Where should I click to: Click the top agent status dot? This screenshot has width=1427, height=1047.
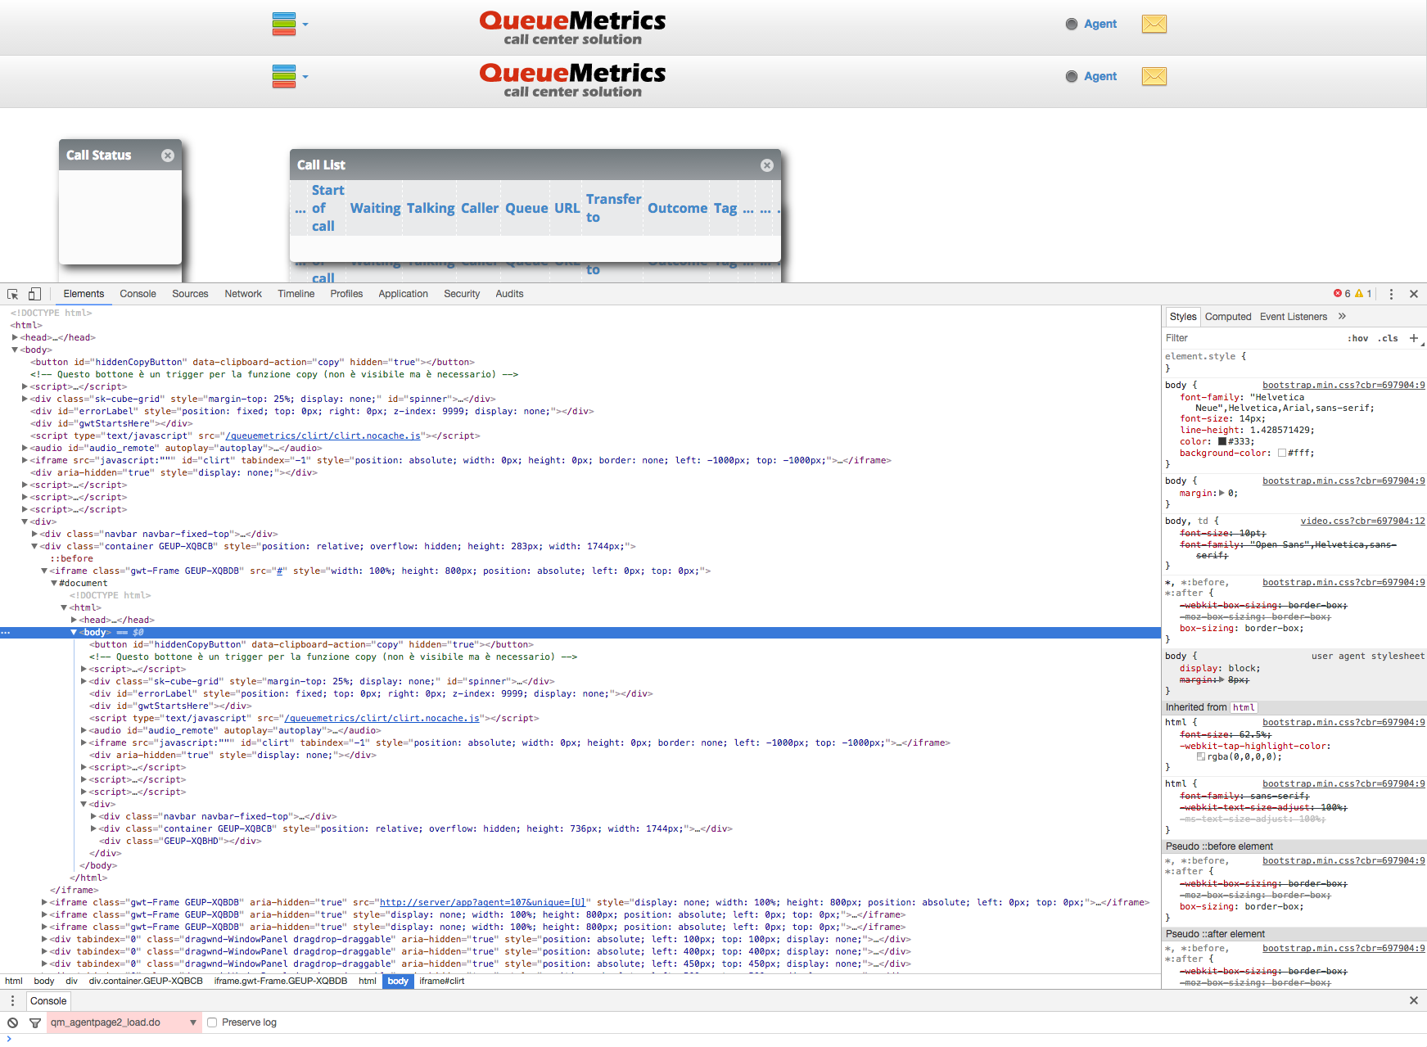(x=1072, y=24)
